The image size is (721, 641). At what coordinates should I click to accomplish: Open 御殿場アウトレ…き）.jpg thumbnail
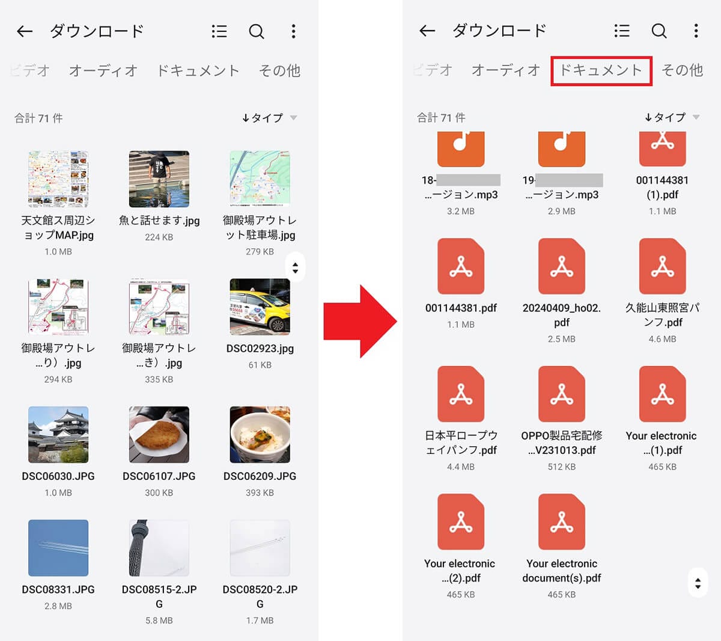pos(159,307)
